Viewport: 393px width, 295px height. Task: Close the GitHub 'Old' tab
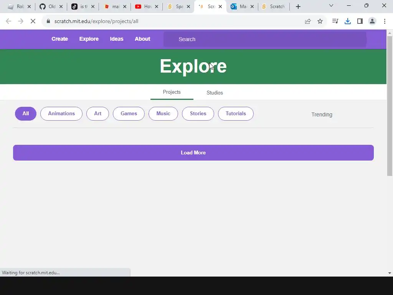click(x=61, y=7)
